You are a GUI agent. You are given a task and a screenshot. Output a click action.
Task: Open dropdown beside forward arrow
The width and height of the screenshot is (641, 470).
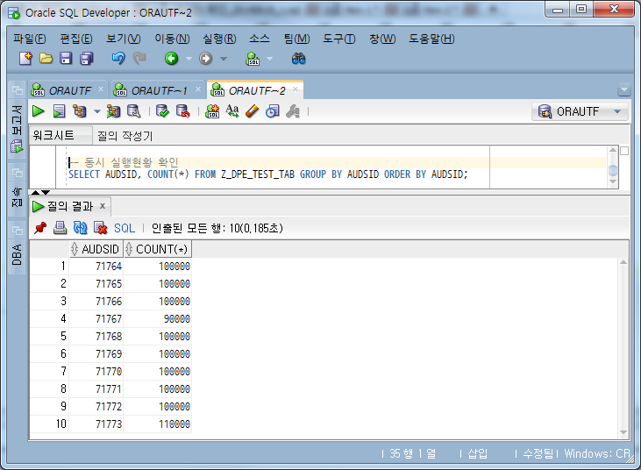tap(224, 59)
